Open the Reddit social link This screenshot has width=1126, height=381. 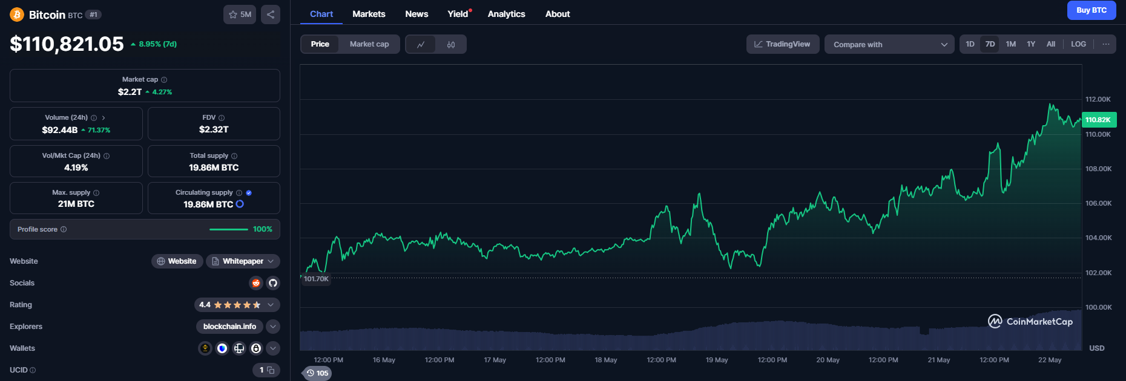click(256, 283)
